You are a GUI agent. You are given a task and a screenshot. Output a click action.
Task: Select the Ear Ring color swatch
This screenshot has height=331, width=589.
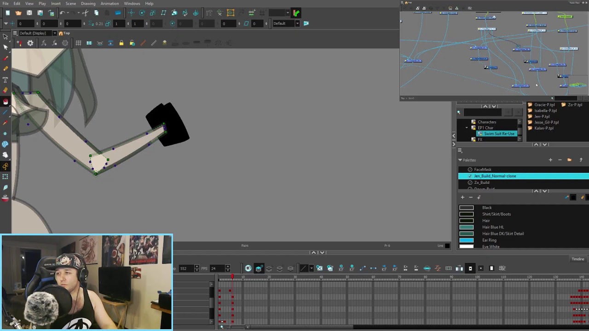click(467, 240)
